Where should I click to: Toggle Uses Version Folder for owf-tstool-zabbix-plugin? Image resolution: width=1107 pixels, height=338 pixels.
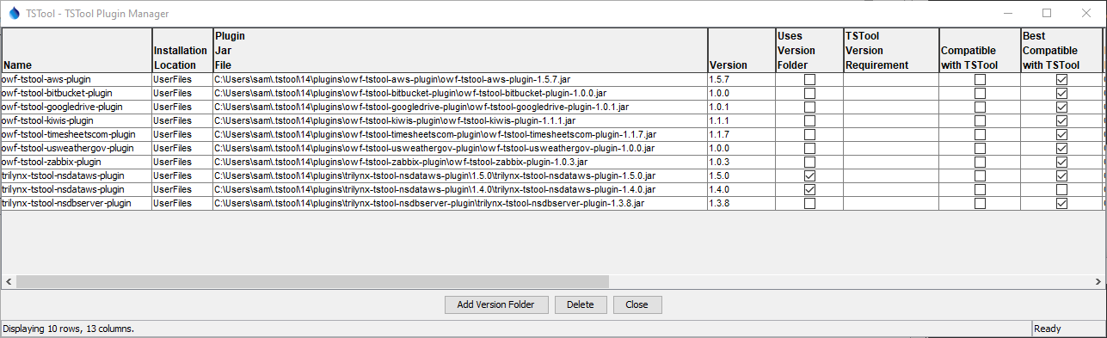click(809, 162)
